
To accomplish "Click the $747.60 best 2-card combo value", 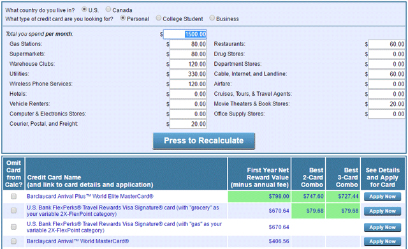I will (313, 197).
